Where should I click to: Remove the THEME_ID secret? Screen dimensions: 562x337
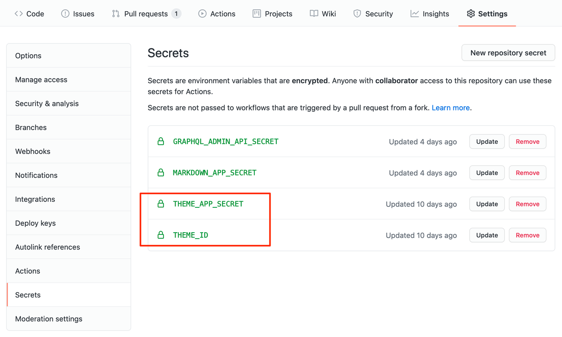[527, 235]
